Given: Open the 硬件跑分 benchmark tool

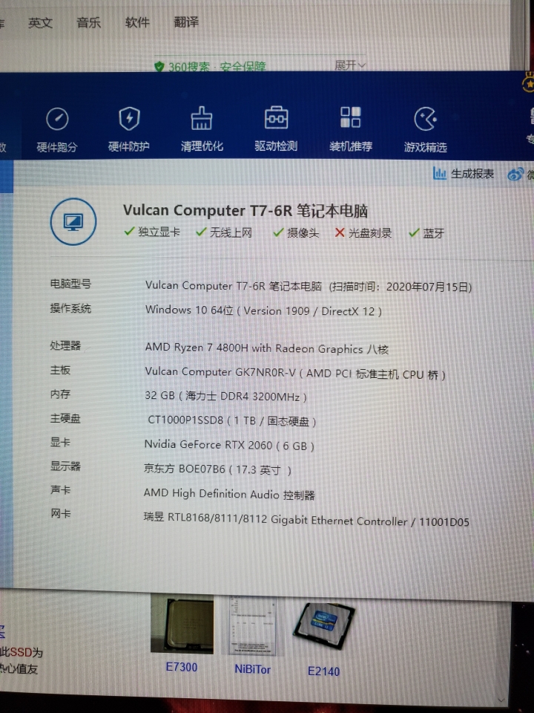Looking at the screenshot, I should [57, 130].
